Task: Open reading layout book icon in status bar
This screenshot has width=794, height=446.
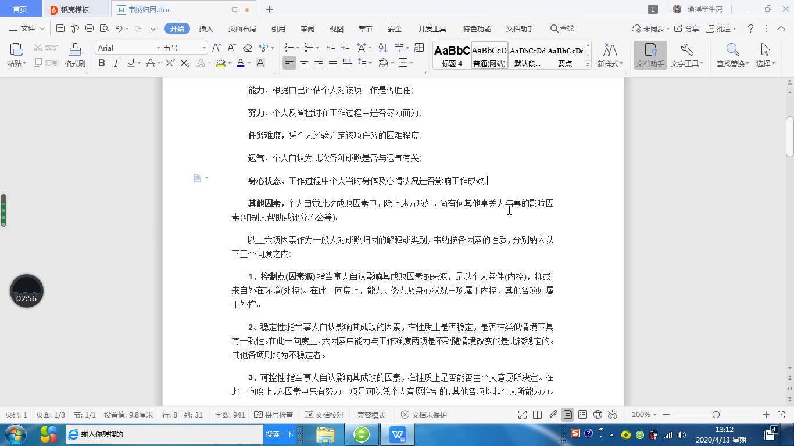Action: point(538,415)
